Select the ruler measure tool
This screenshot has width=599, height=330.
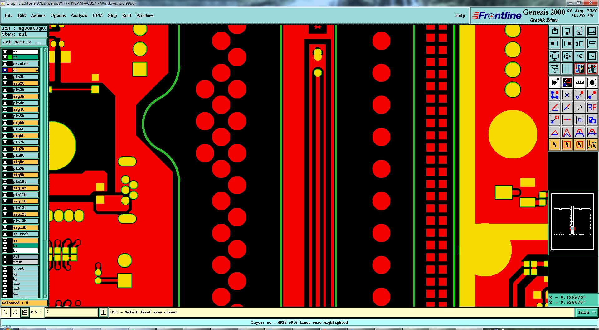click(580, 82)
